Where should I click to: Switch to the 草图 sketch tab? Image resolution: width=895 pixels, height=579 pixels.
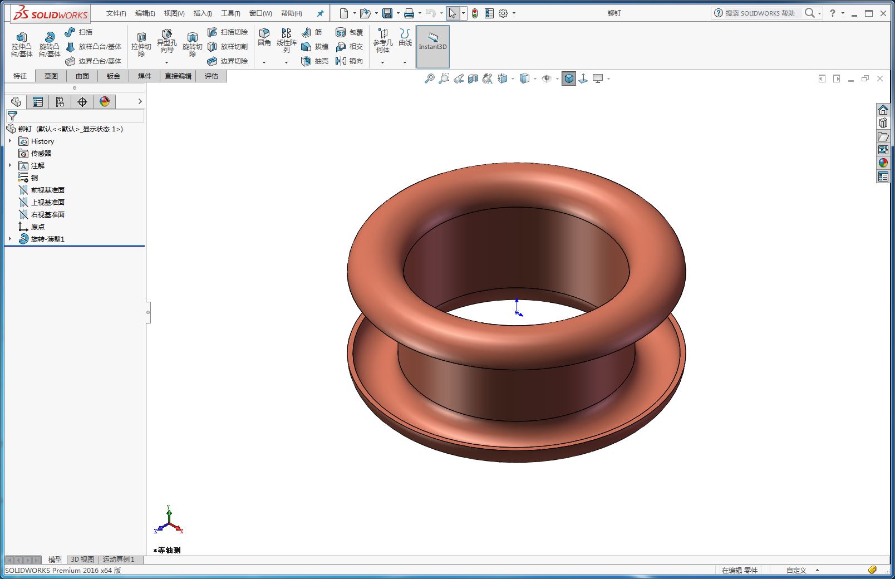(51, 76)
